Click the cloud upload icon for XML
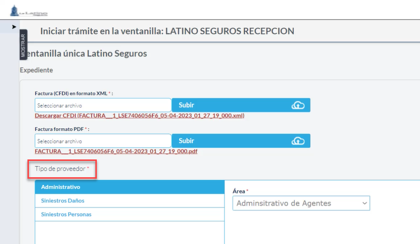This screenshot has width=420, height=244. tap(298, 105)
